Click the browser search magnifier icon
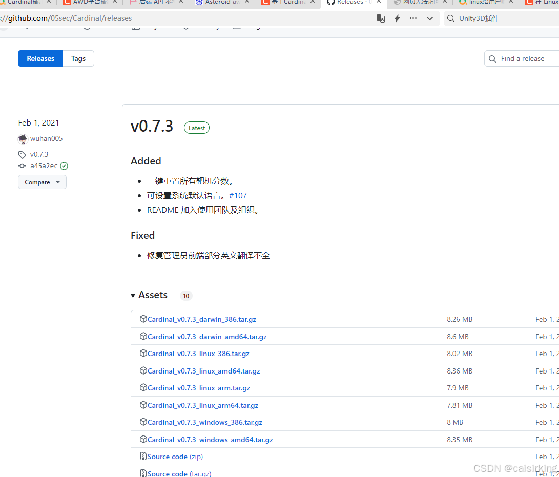Viewport: 559px width, 477px height. coord(451,18)
